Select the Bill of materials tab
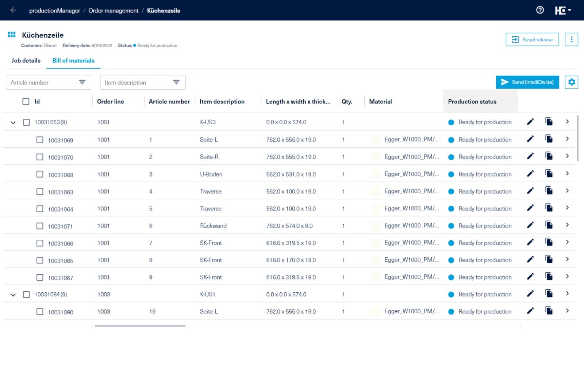584x380 pixels. tap(73, 61)
